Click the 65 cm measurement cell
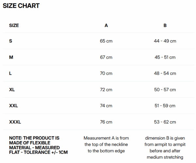This screenshot has height=163, width=196. pos(106,41)
